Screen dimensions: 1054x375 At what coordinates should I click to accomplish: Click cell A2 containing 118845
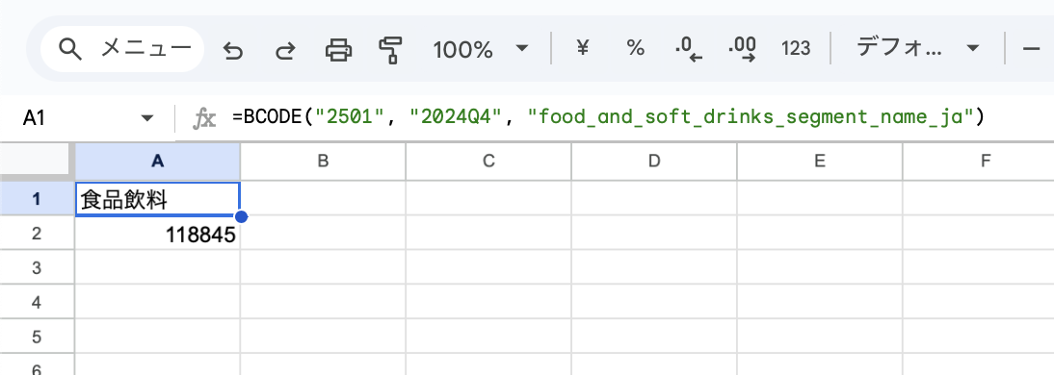(157, 234)
